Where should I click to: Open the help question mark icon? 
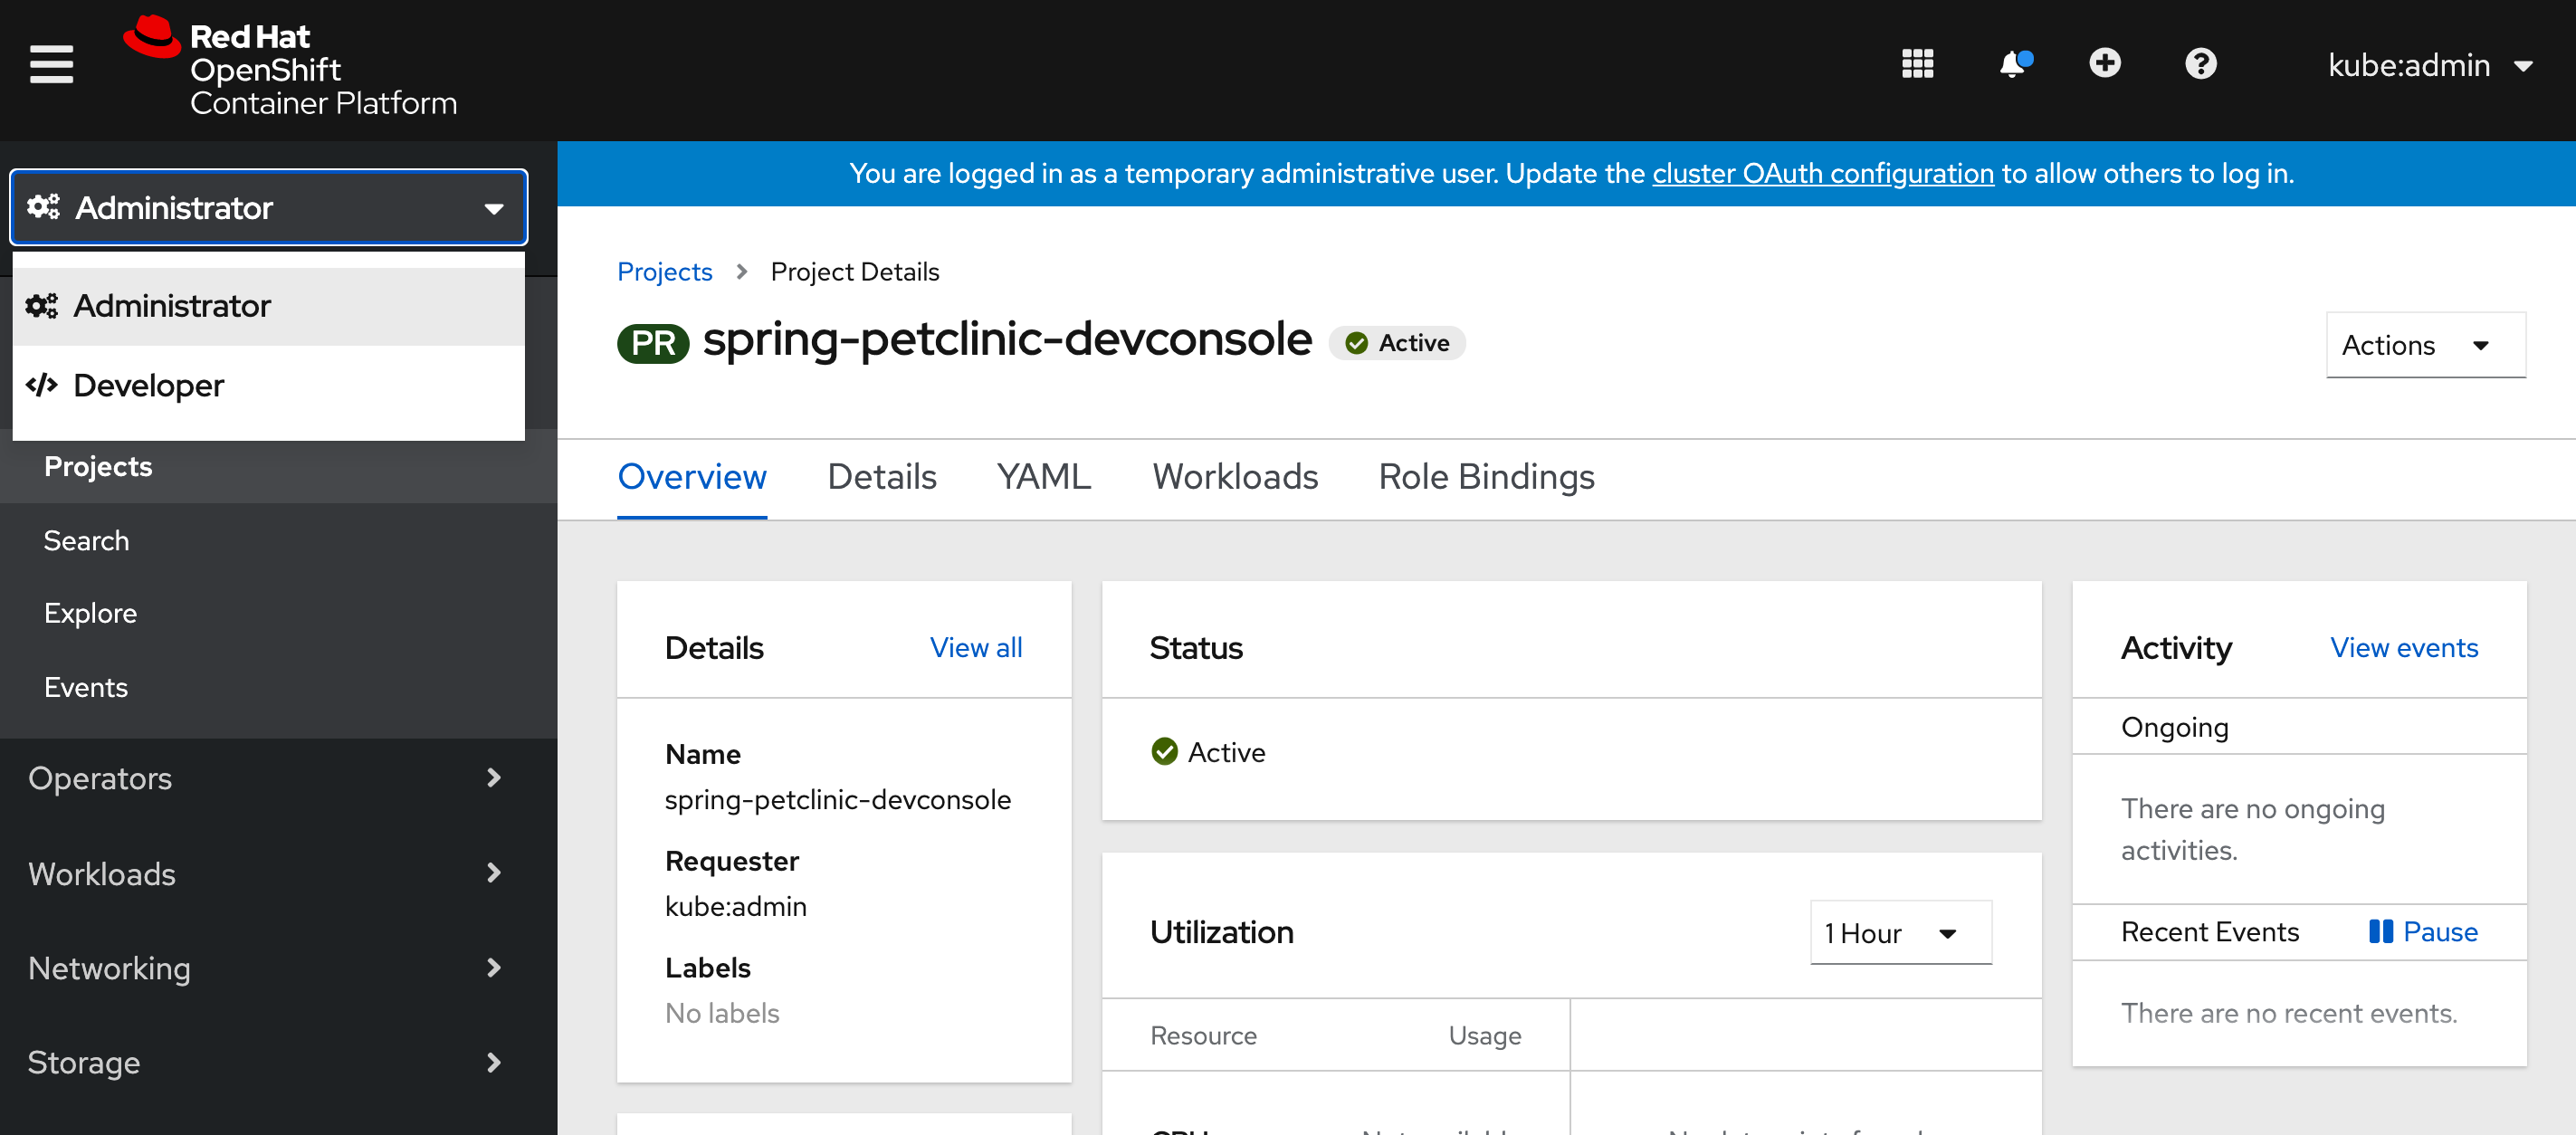pos(2200,64)
